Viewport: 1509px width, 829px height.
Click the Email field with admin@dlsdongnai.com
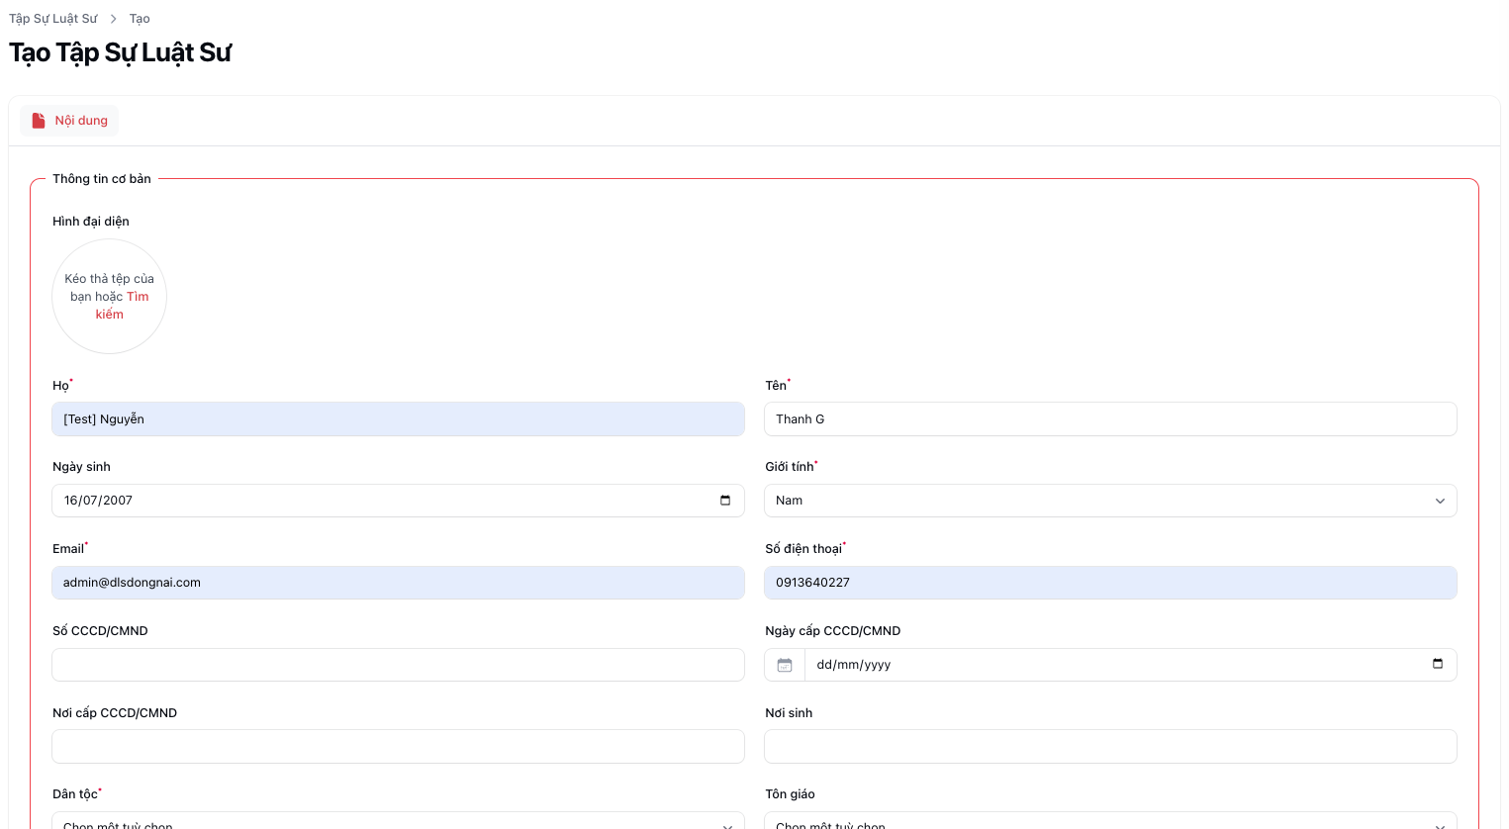(398, 582)
